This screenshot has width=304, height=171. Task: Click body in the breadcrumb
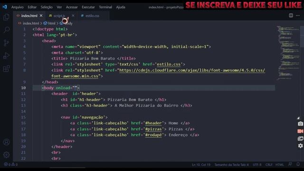pyautogui.click(x=68, y=23)
